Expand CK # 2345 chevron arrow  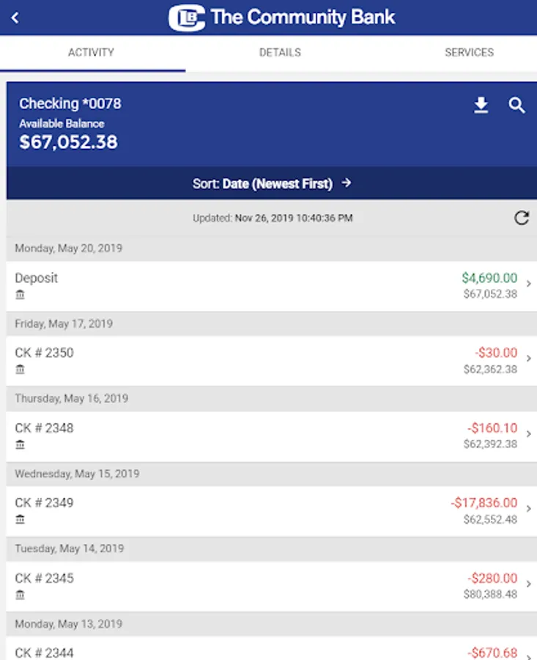[529, 584]
